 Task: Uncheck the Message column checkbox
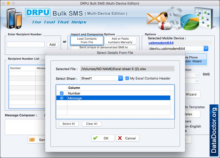click(62, 98)
